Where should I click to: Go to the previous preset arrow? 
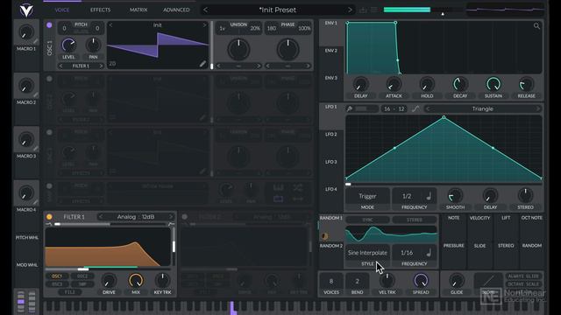tap(205, 10)
